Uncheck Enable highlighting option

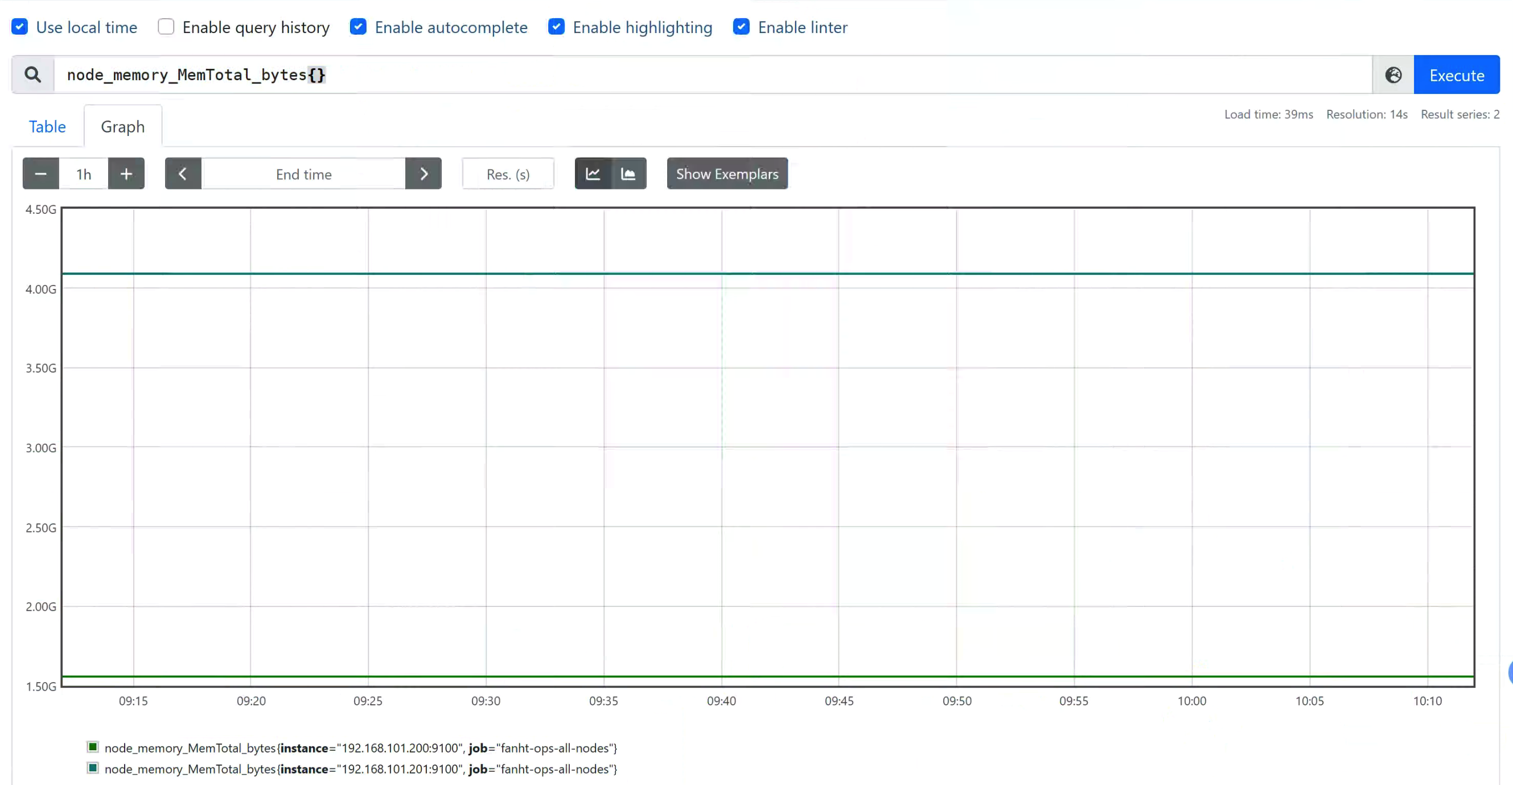coord(556,27)
